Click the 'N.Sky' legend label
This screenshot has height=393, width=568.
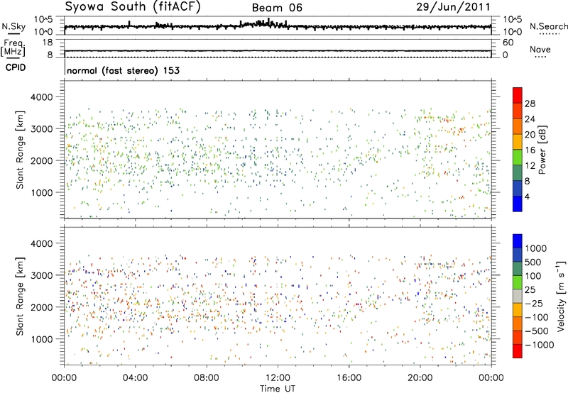coord(13,26)
